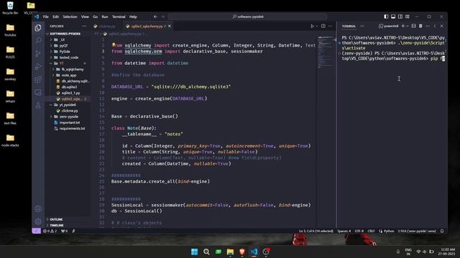Select Python interpreter 3.10.6 in status bar
This screenshot has width=460, height=258.
click(417, 231)
